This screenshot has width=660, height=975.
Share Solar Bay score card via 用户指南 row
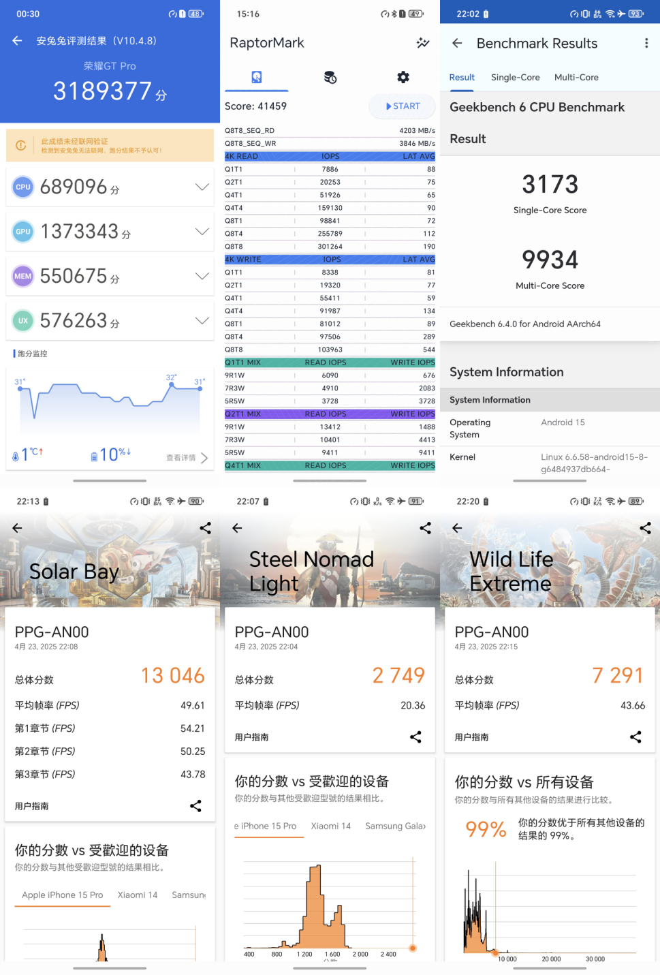click(195, 806)
